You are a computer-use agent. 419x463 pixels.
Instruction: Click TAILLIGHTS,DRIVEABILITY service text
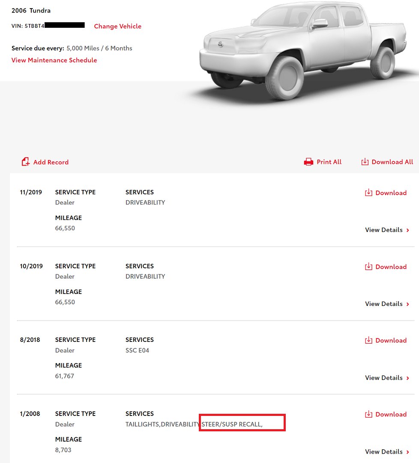(163, 424)
